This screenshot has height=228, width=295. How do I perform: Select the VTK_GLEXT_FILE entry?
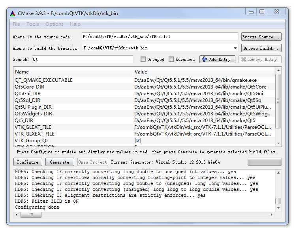point(33,127)
